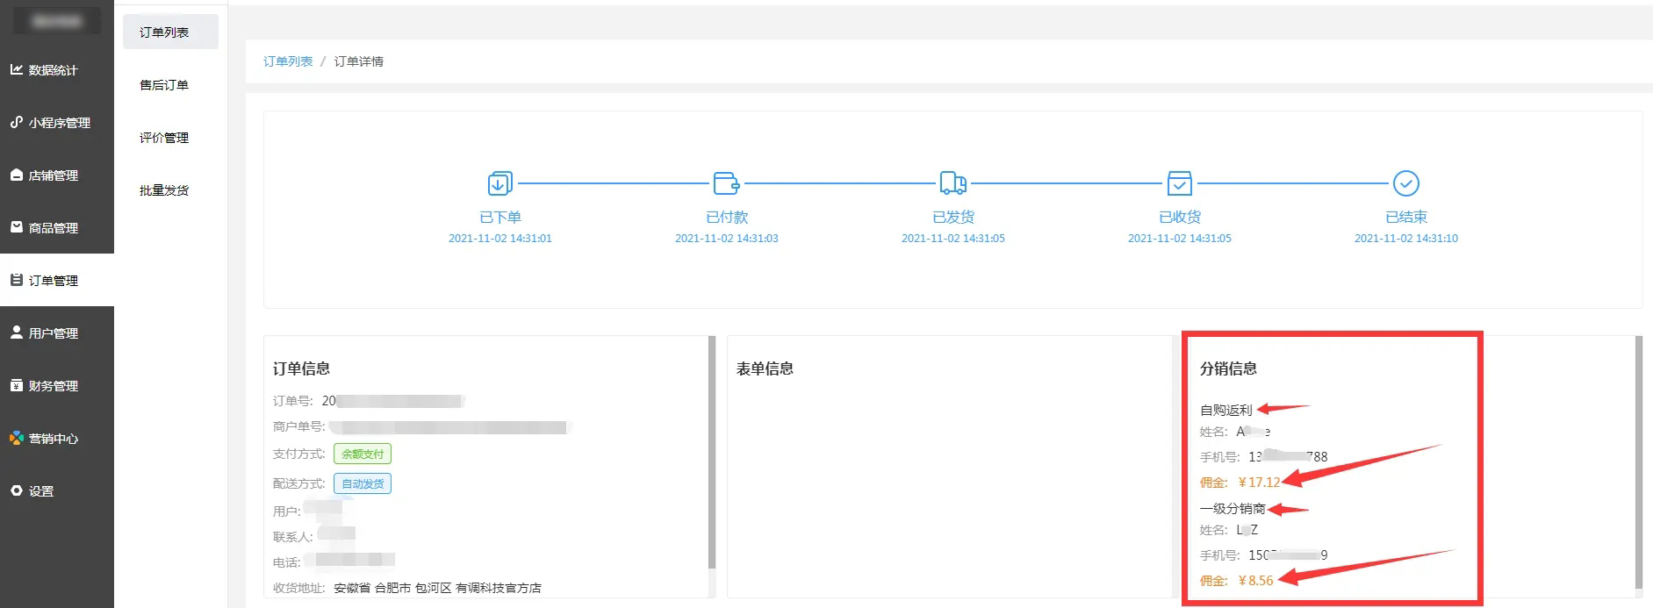Click the 已下单 step icon

click(x=499, y=183)
